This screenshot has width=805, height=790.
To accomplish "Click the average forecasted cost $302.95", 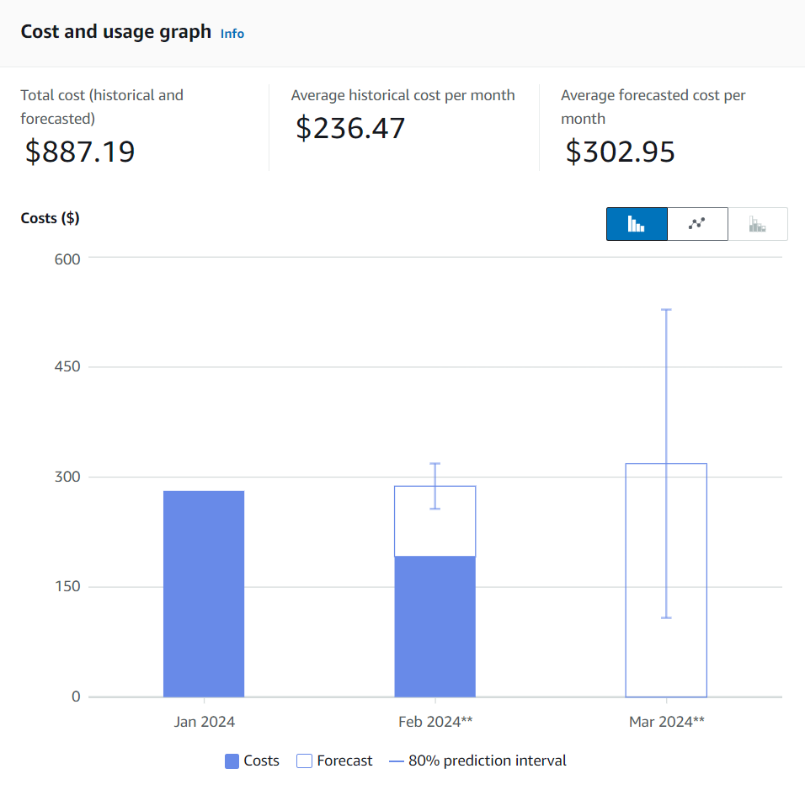I will [x=621, y=152].
